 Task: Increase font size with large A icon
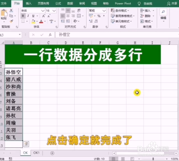pyautogui.click(x=44, y=16)
